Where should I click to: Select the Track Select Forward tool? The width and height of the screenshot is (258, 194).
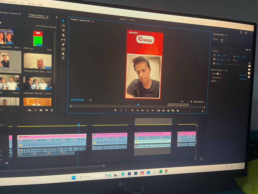pyautogui.click(x=63, y=26)
